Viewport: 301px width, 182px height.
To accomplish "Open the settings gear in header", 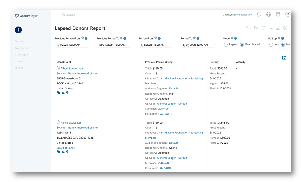I will pyautogui.click(x=278, y=14).
